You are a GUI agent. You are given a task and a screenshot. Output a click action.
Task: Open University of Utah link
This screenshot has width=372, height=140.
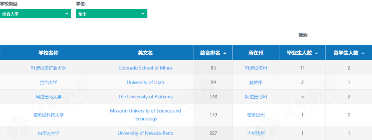pos(145,83)
